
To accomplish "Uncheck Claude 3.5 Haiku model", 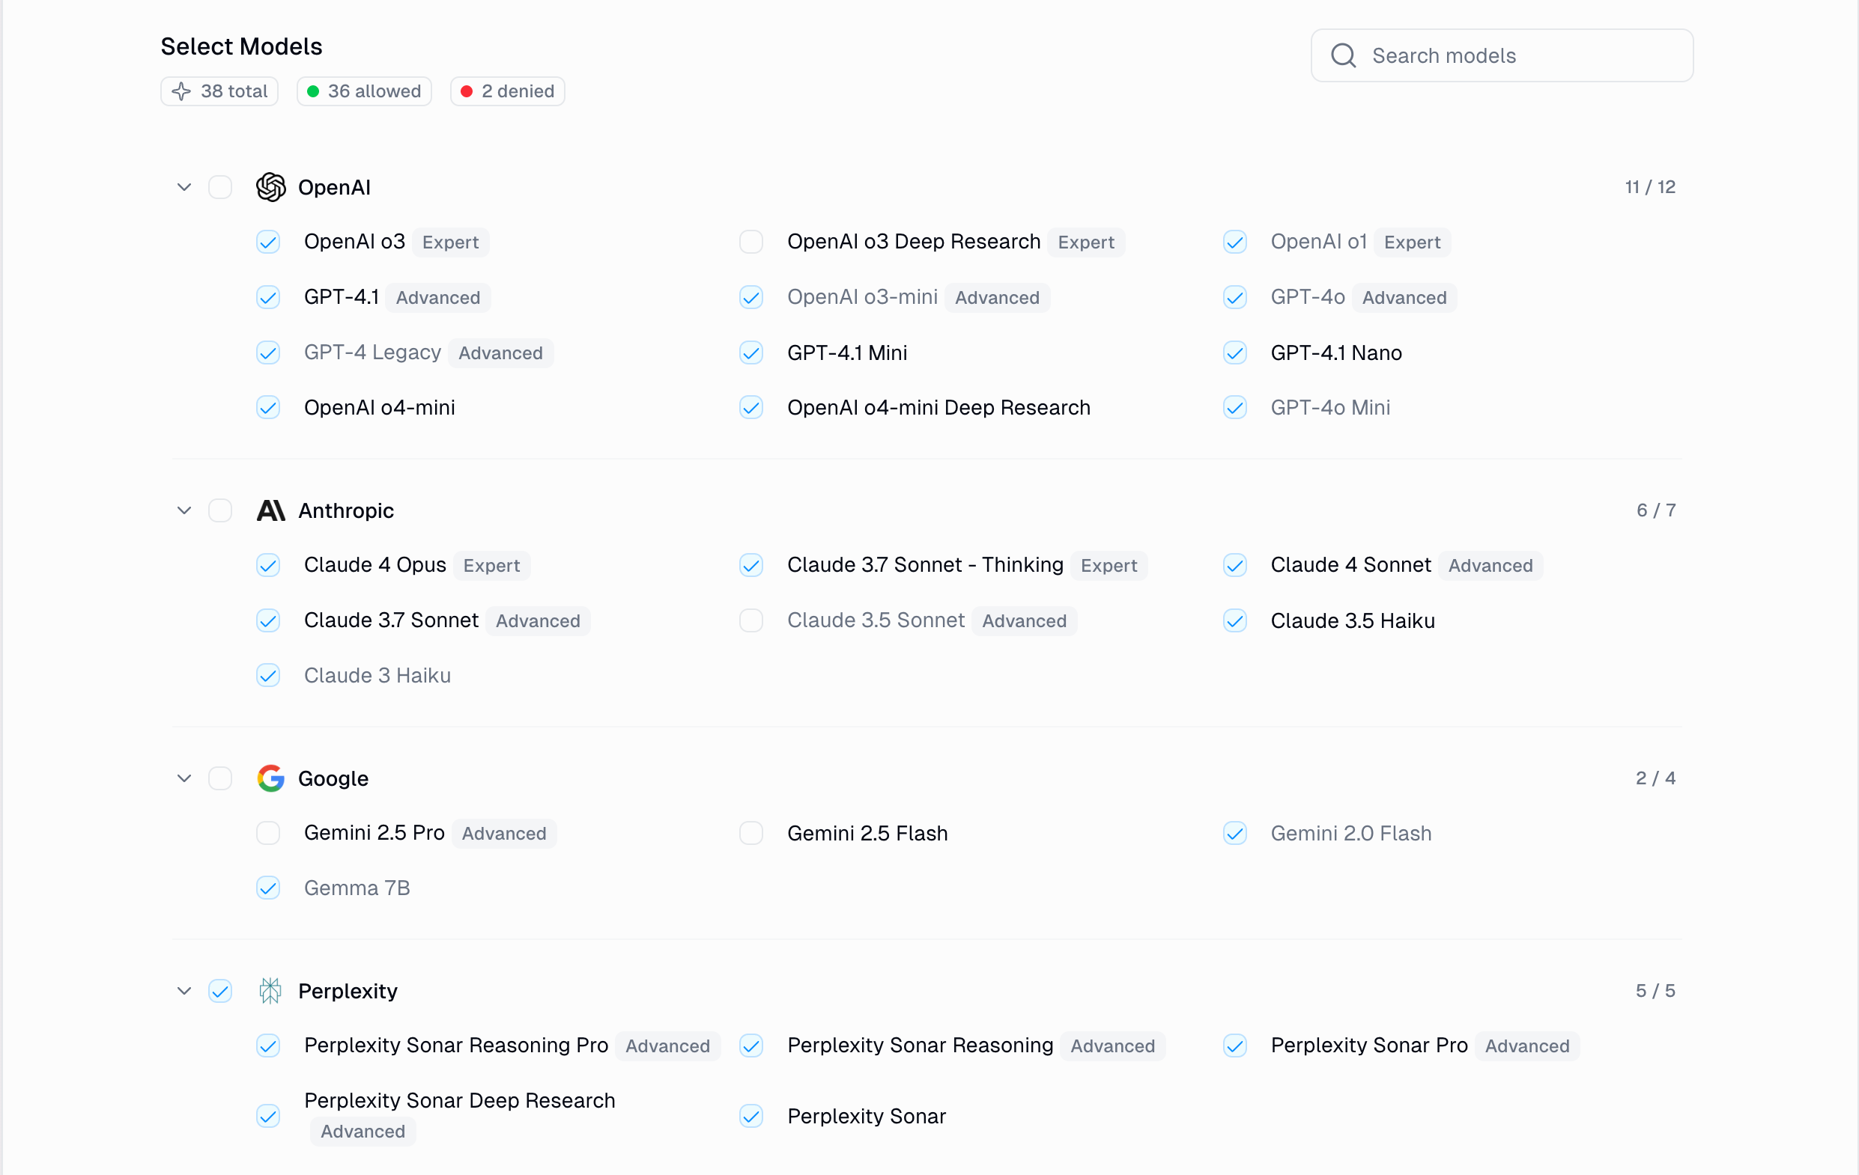I will click(x=1235, y=621).
